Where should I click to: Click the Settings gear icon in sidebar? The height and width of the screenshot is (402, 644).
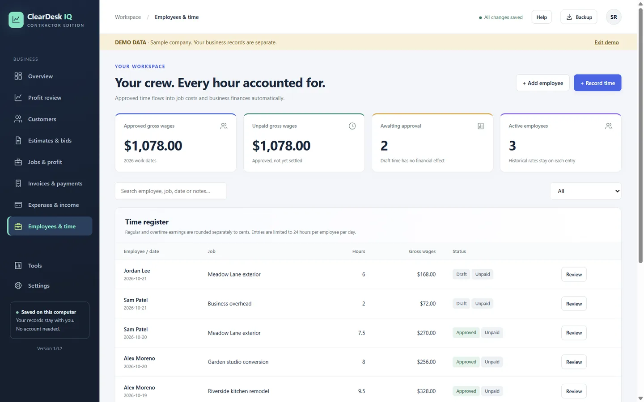point(18,286)
